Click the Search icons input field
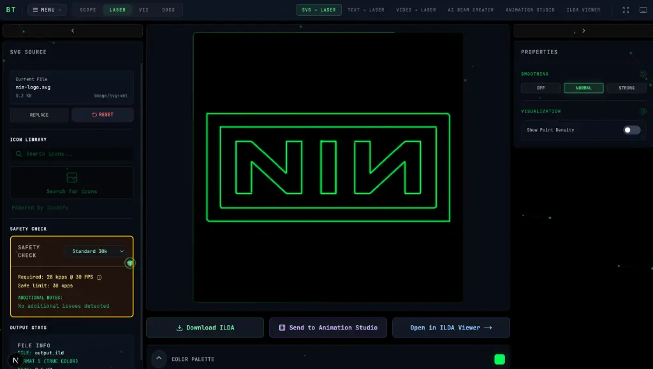Screen dimensions: 653x369 pos(72,154)
